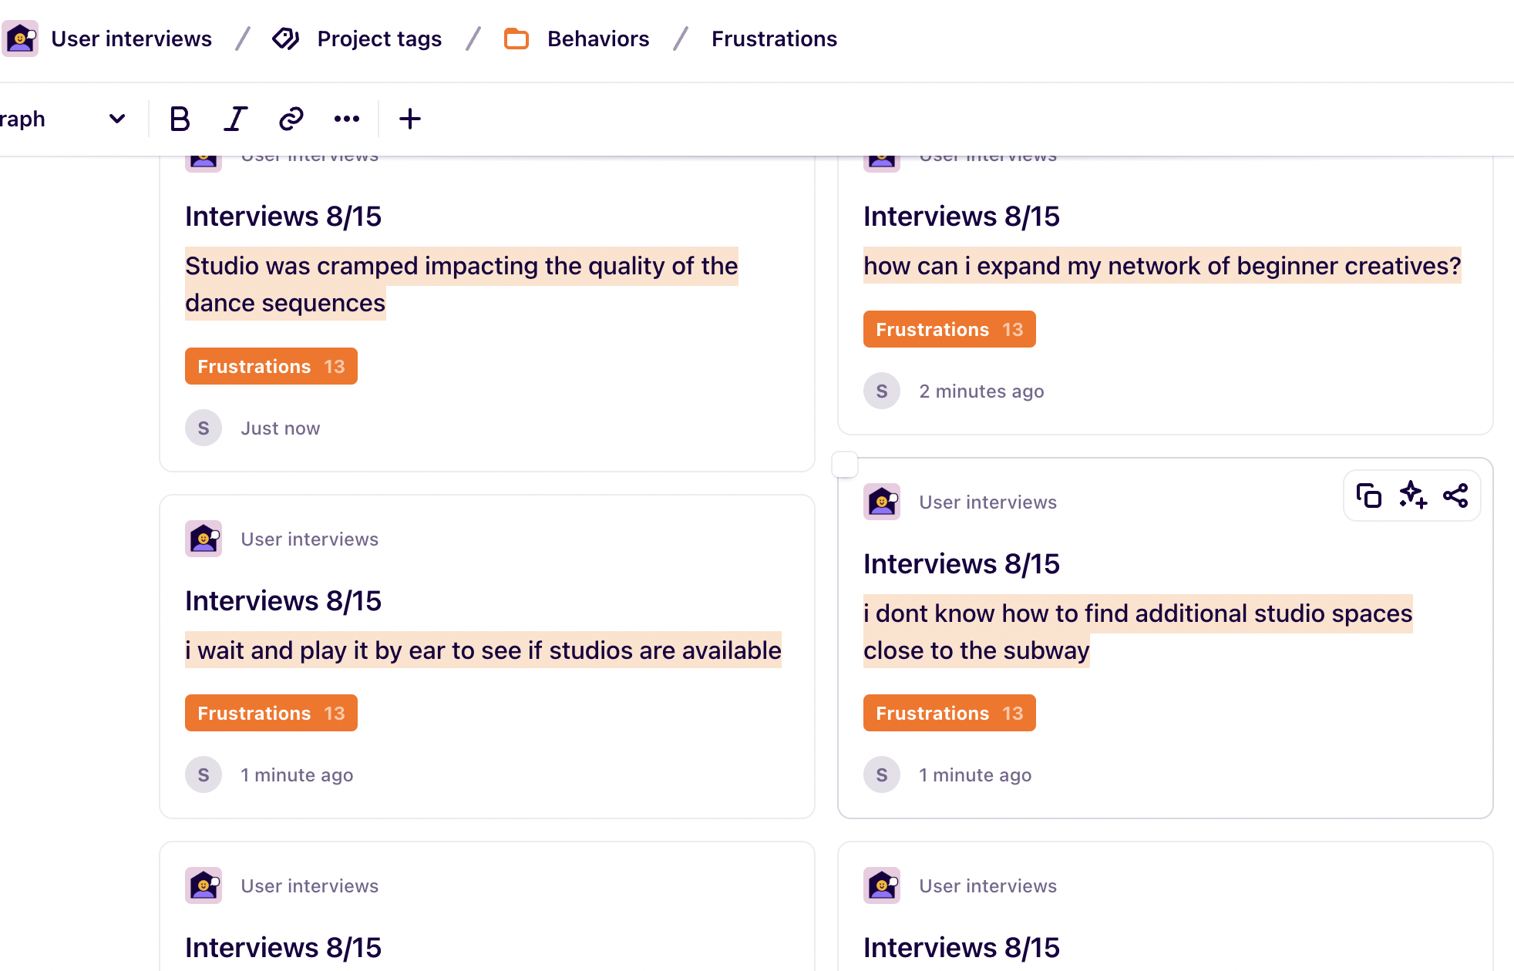Navigate to Project tags breadcrumb
Viewport: 1514px width, 971px height.
[x=379, y=39]
